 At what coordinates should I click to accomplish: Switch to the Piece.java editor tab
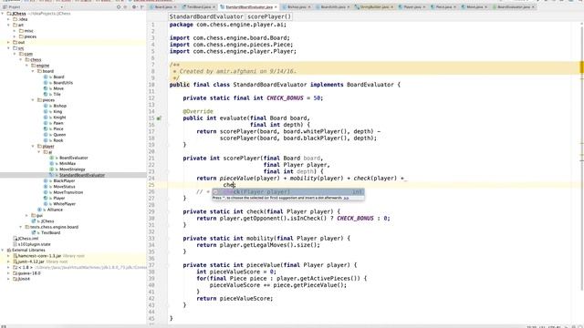(443, 7)
